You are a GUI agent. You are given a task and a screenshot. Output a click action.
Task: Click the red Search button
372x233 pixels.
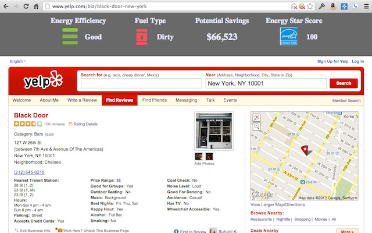344,83
